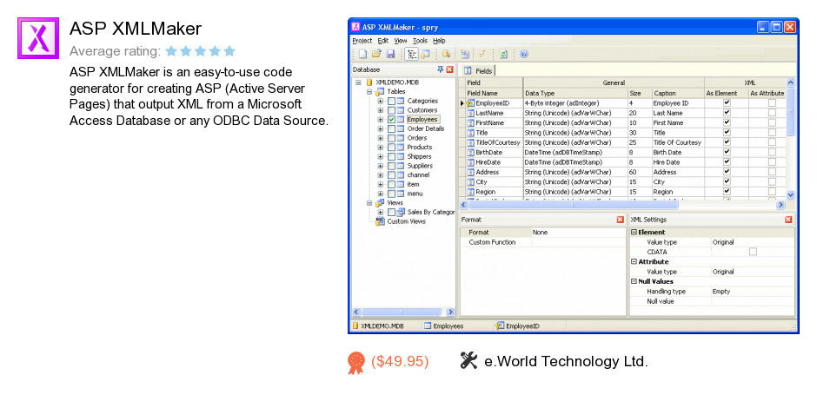The image size is (817, 401).
Task: Check the Customers table checkbox
Action: click(391, 110)
